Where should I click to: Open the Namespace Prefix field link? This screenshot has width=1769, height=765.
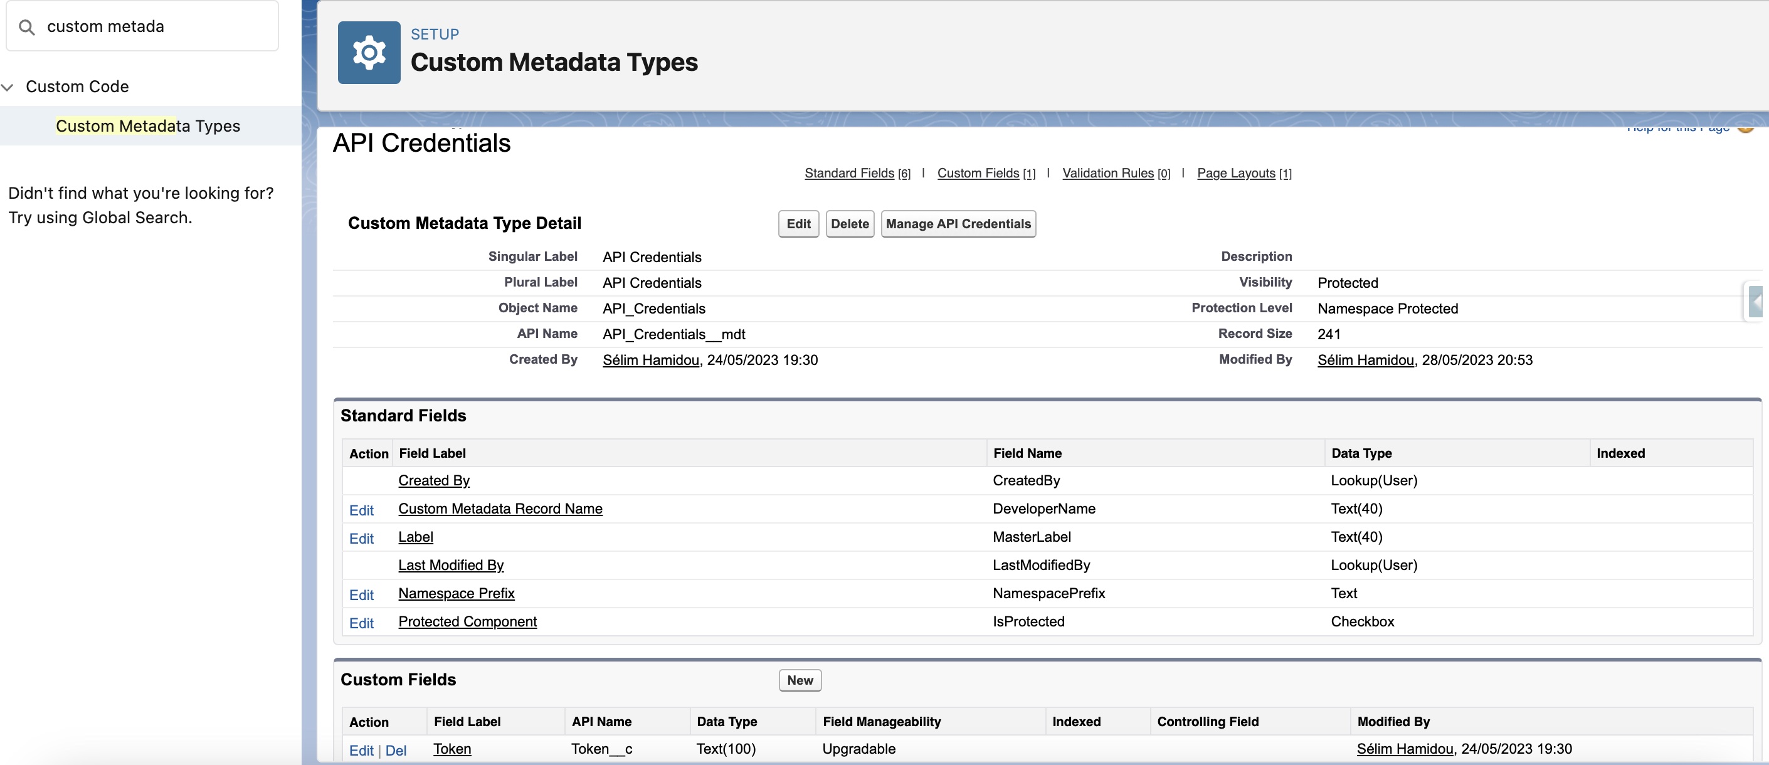[456, 593]
